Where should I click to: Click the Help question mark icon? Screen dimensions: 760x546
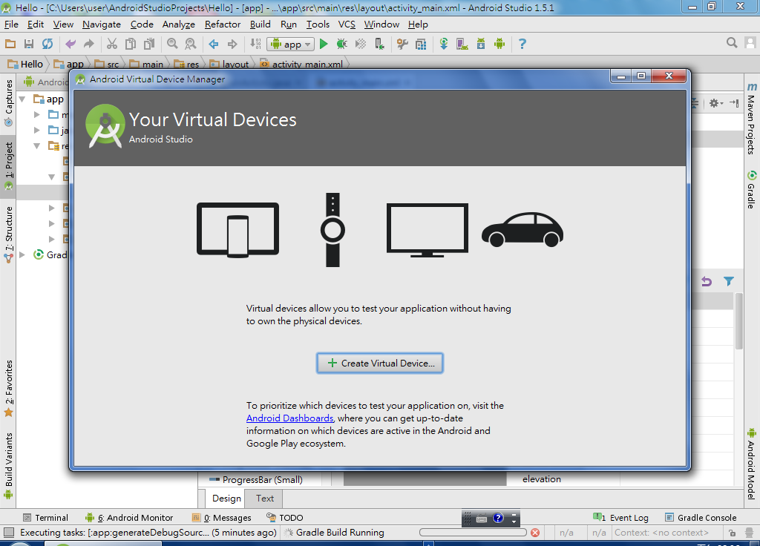(x=522, y=44)
